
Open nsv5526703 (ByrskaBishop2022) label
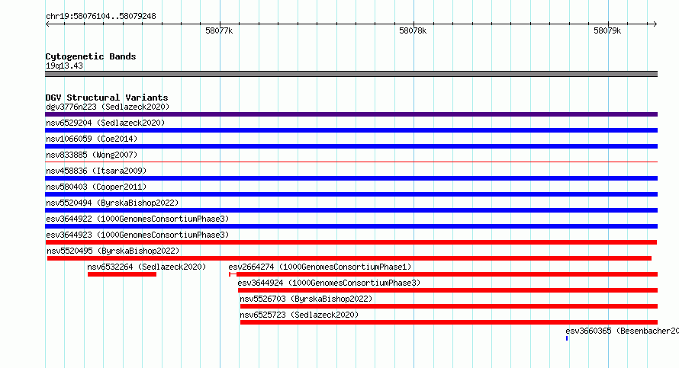(x=306, y=299)
